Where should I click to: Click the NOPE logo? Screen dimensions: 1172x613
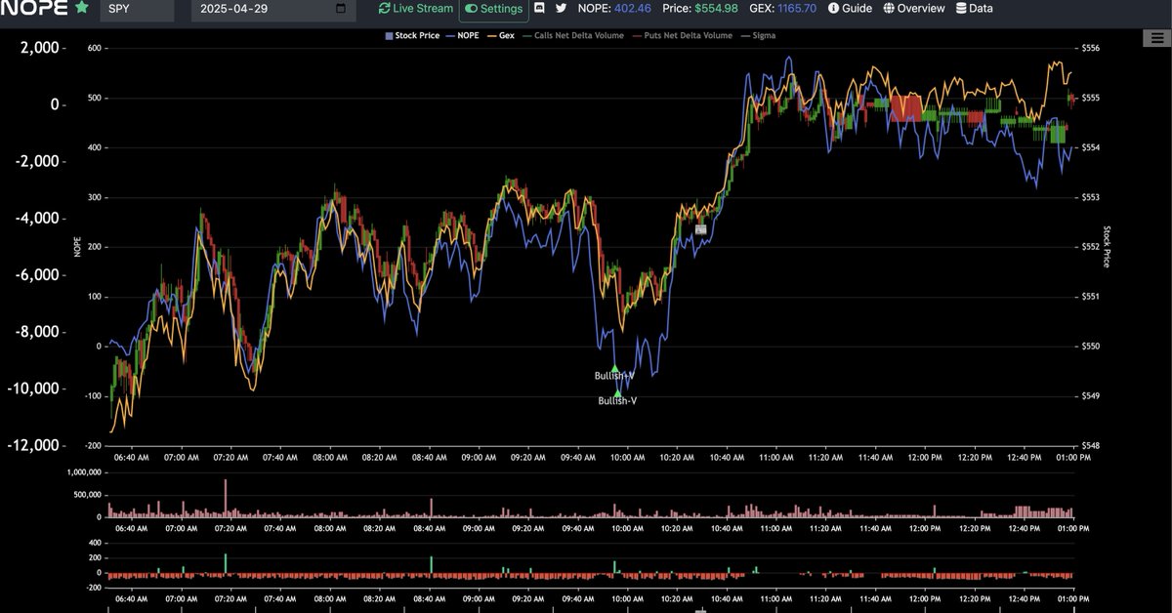[x=33, y=8]
